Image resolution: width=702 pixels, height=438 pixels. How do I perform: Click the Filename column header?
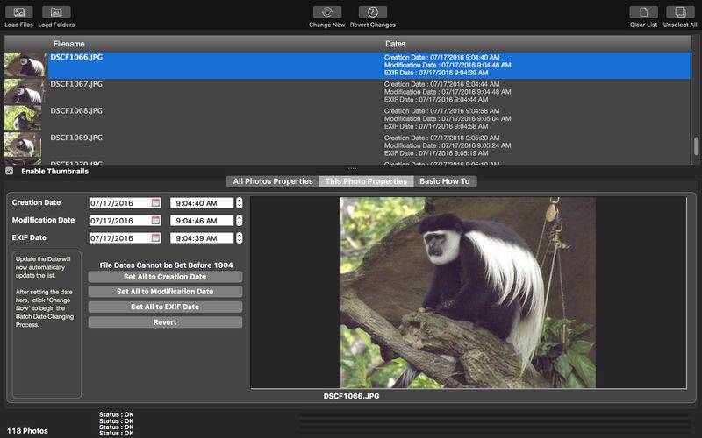pos(69,44)
